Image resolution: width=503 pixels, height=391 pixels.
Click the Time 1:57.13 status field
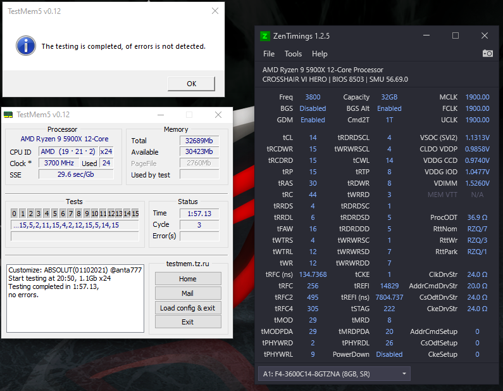[x=199, y=214]
